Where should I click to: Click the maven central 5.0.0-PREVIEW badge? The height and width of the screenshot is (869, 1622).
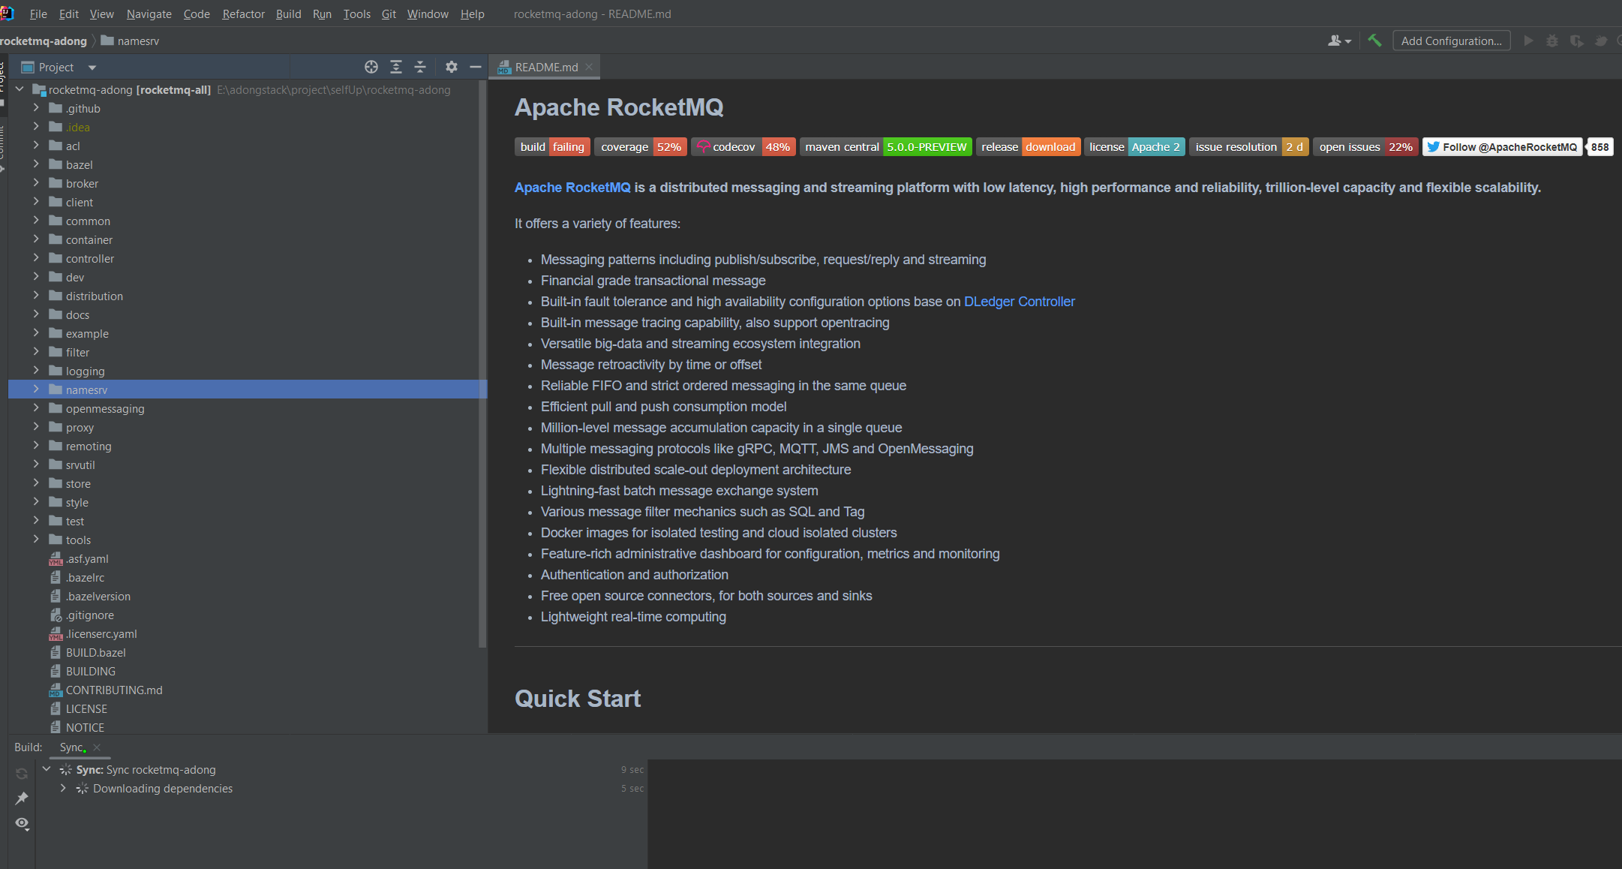pos(885,147)
